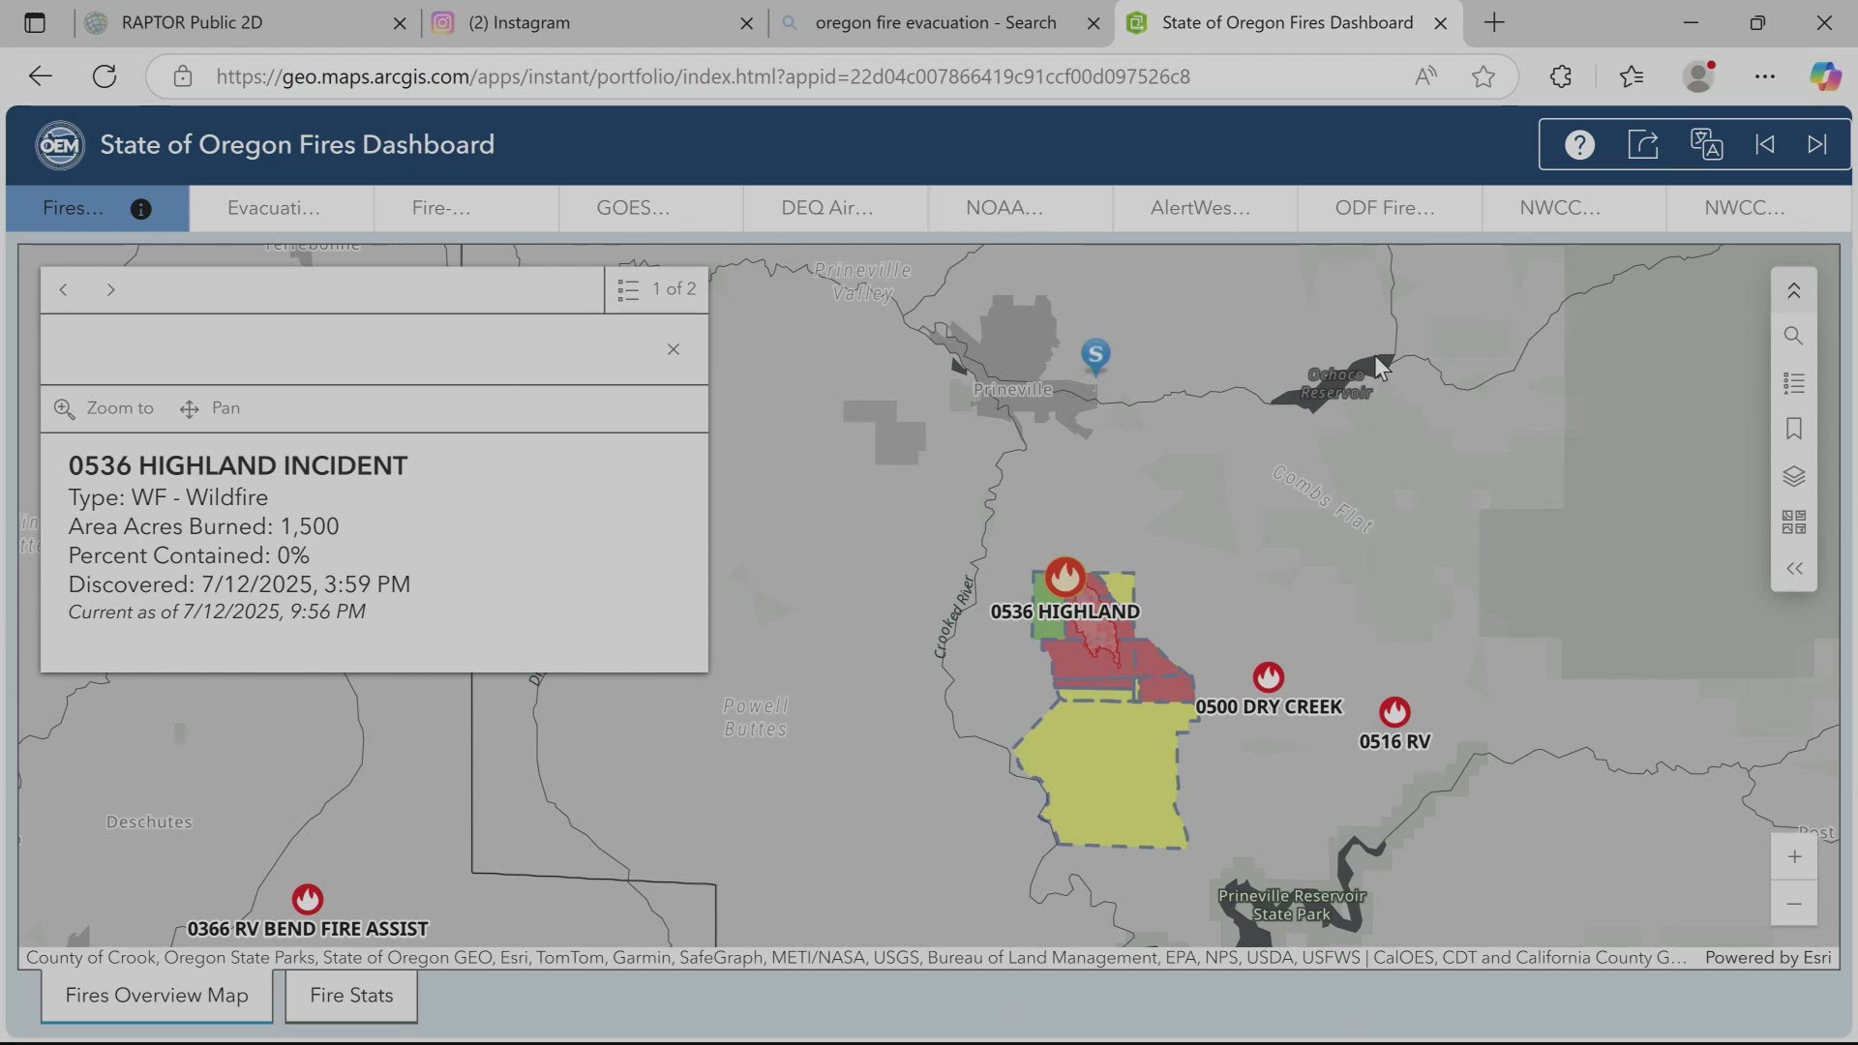Viewport: 1858px width, 1045px height.
Task: Switch to the Fire-… tab
Action: click(466, 208)
